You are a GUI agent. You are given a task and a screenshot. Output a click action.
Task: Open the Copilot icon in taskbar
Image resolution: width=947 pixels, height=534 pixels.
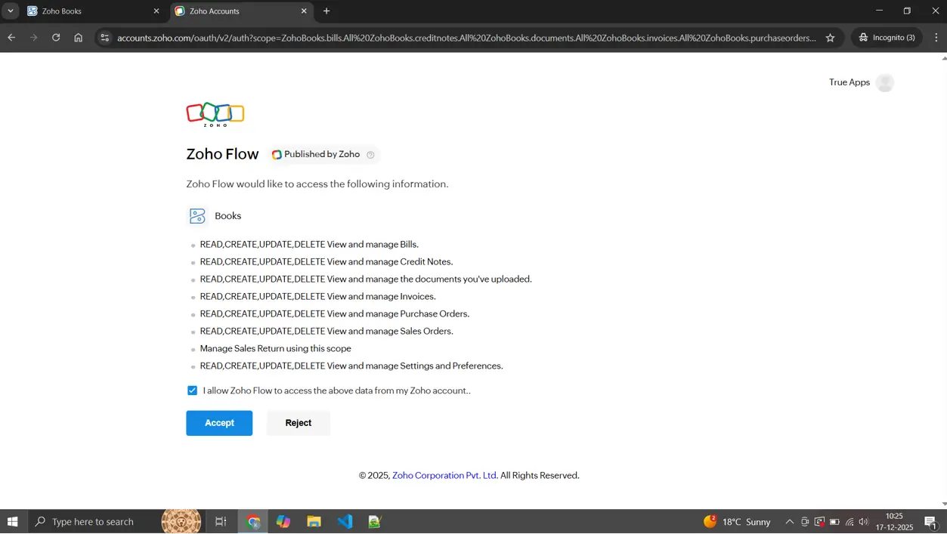283,521
